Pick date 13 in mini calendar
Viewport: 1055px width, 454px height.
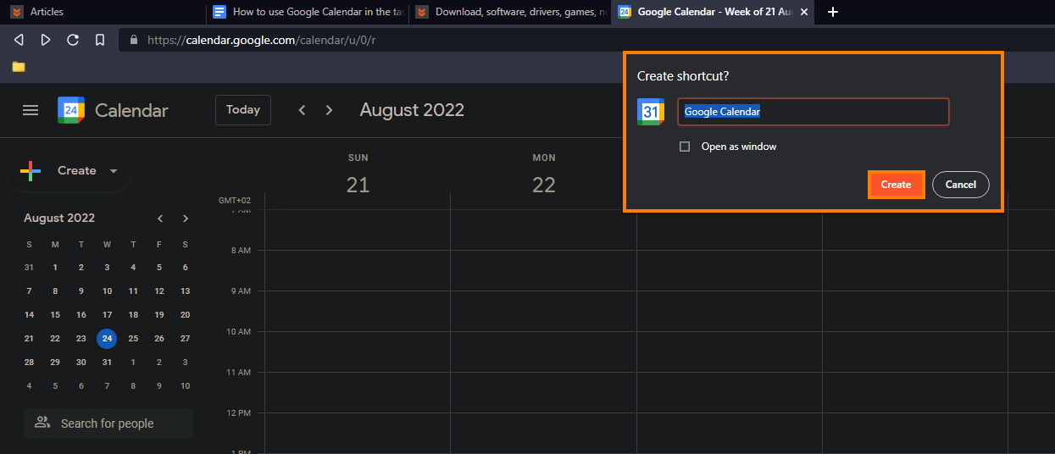[x=185, y=291]
